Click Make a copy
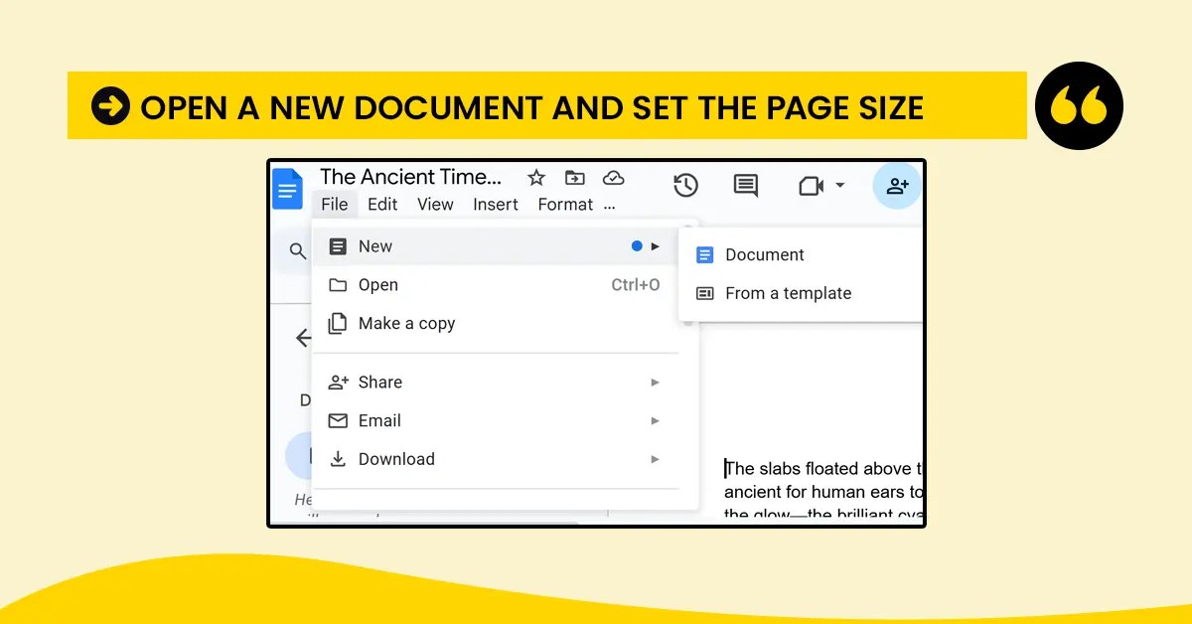The height and width of the screenshot is (624, 1192). click(x=406, y=323)
